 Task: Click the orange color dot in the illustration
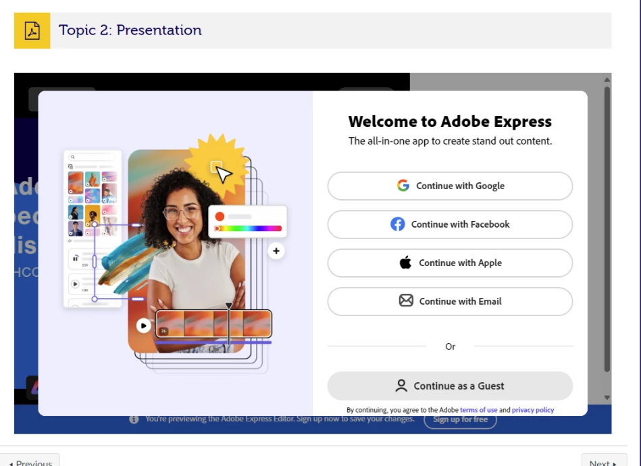pos(220,216)
